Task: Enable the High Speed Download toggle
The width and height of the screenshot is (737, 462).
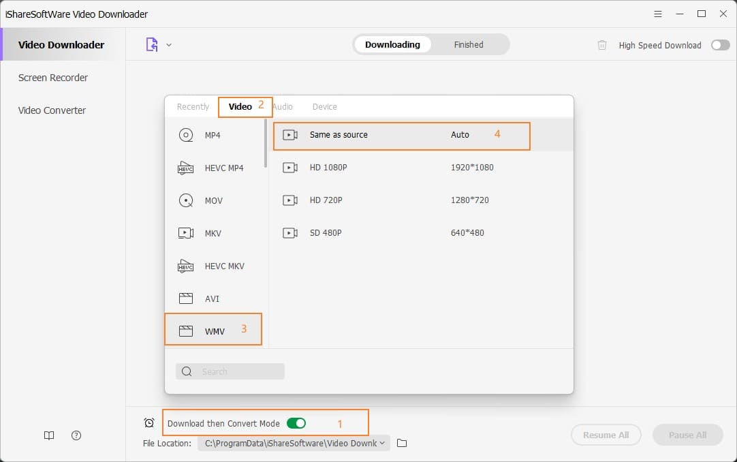Action: coord(720,44)
